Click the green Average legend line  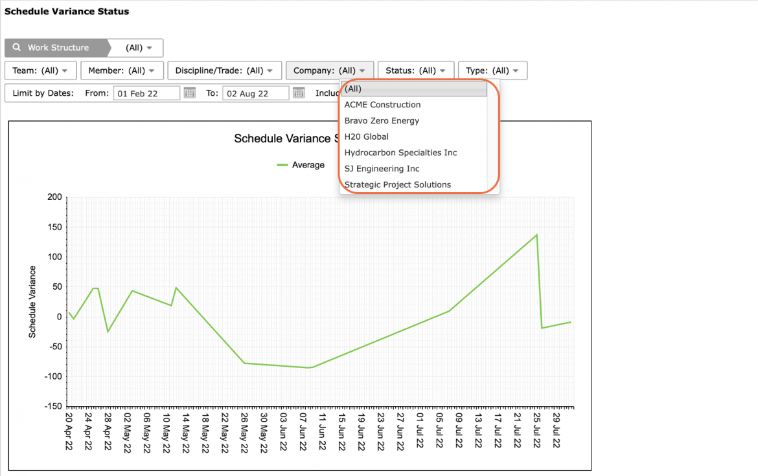(x=282, y=165)
